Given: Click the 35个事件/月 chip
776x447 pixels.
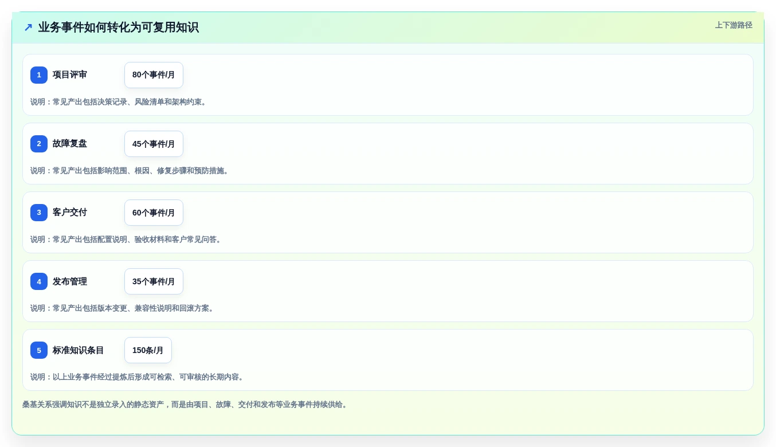Looking at the screenshot, I should [x=154, y=281].
